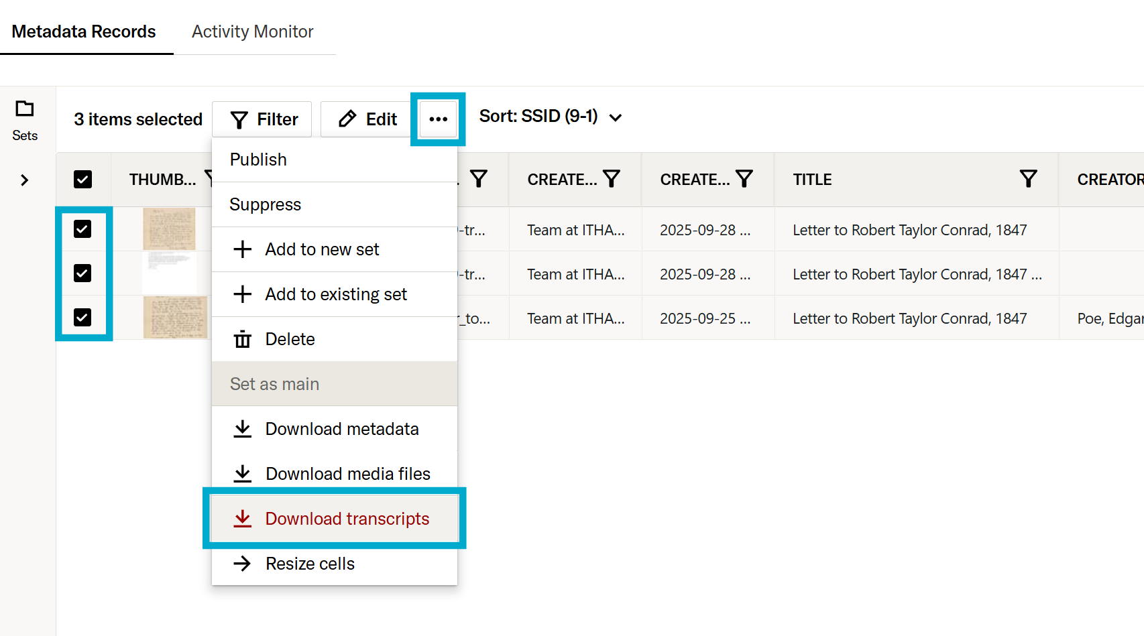Click the '3 items selected' label
This screenshot has width=1144, height=636.
[x=138, y=119]
